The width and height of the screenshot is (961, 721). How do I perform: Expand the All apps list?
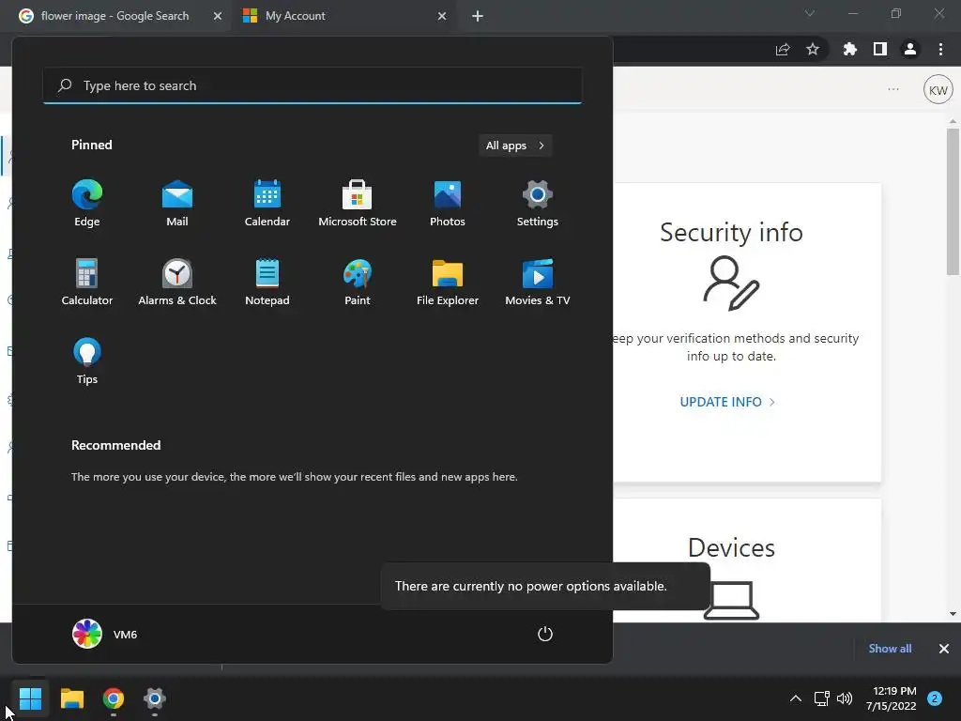click(x=515, y=146)
